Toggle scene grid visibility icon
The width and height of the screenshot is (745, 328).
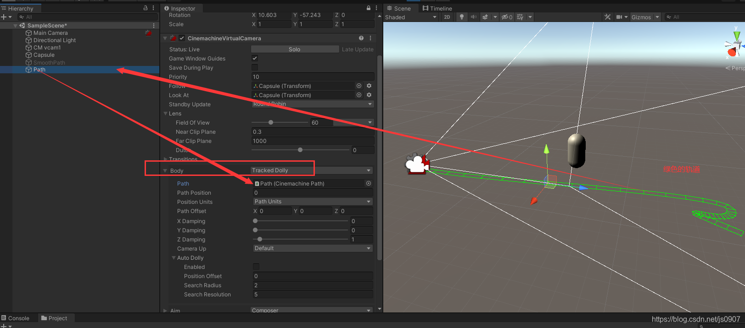520,17
